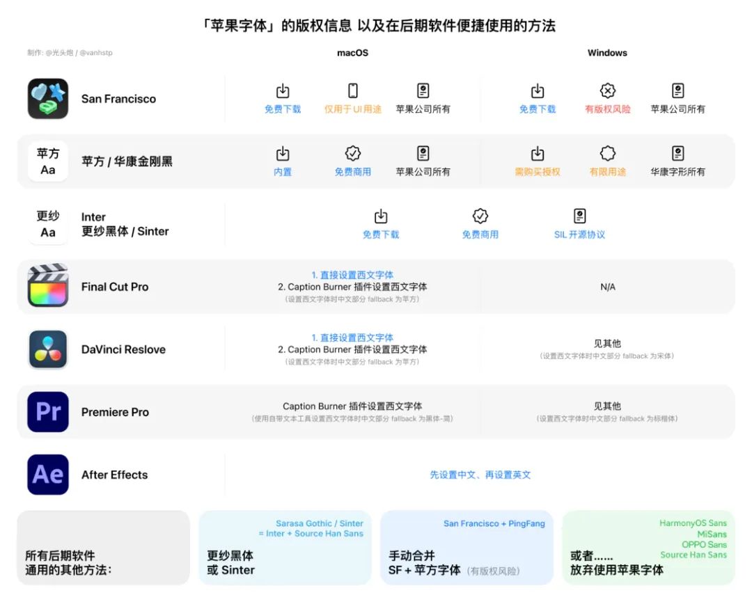Click the Windows column header
This screenshot has height=602, width=752.
pyautogui.click(x=607, y=53)
